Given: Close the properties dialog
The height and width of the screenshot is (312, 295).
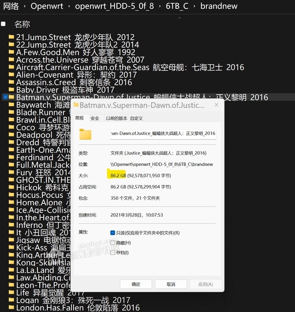Looking at the screenshot, I should pyautogui.click(x=216, y=105).
